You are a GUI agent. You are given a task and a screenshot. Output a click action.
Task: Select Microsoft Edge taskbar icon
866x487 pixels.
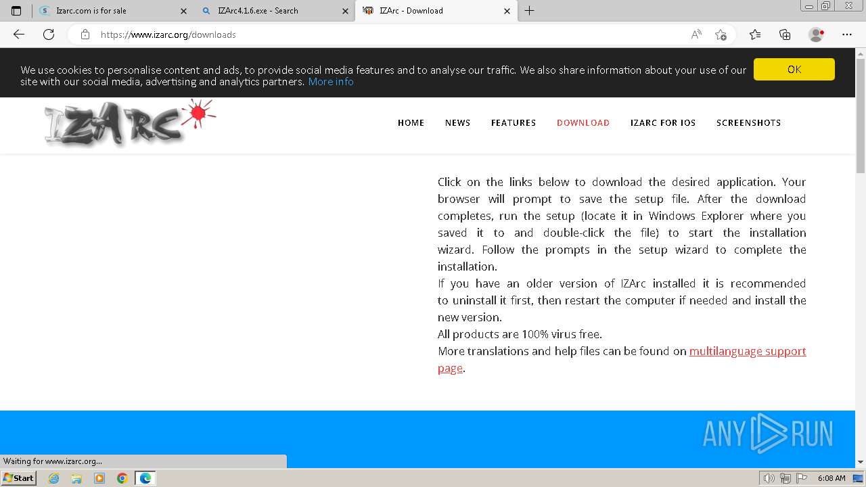click(145, 478)
